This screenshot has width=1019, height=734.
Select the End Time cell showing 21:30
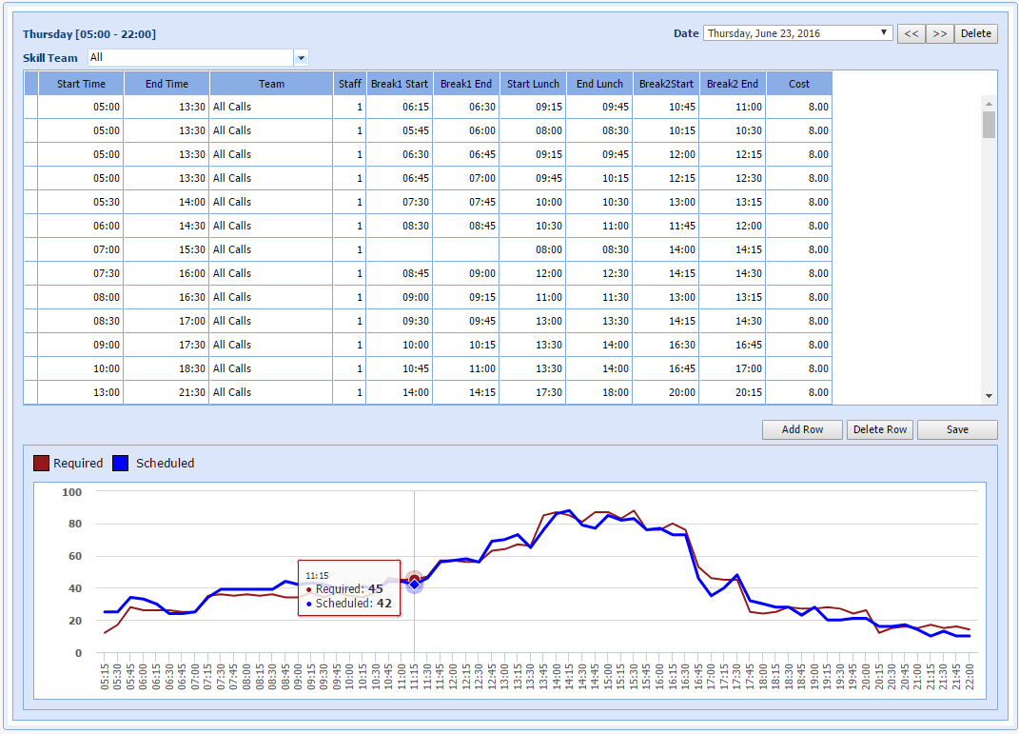167,392
